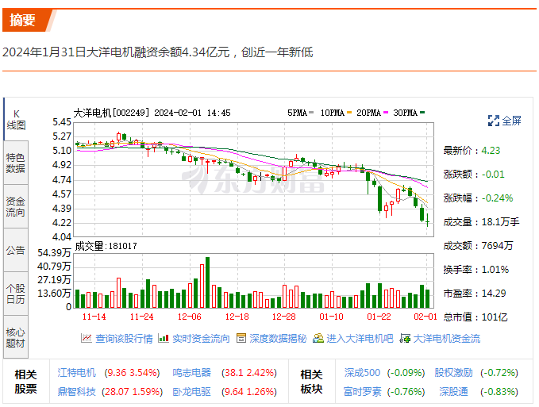Viewport: 539px width, 407px height.
Task: Click the latest candlestick on K-line chart
Action: click(427, 220)
